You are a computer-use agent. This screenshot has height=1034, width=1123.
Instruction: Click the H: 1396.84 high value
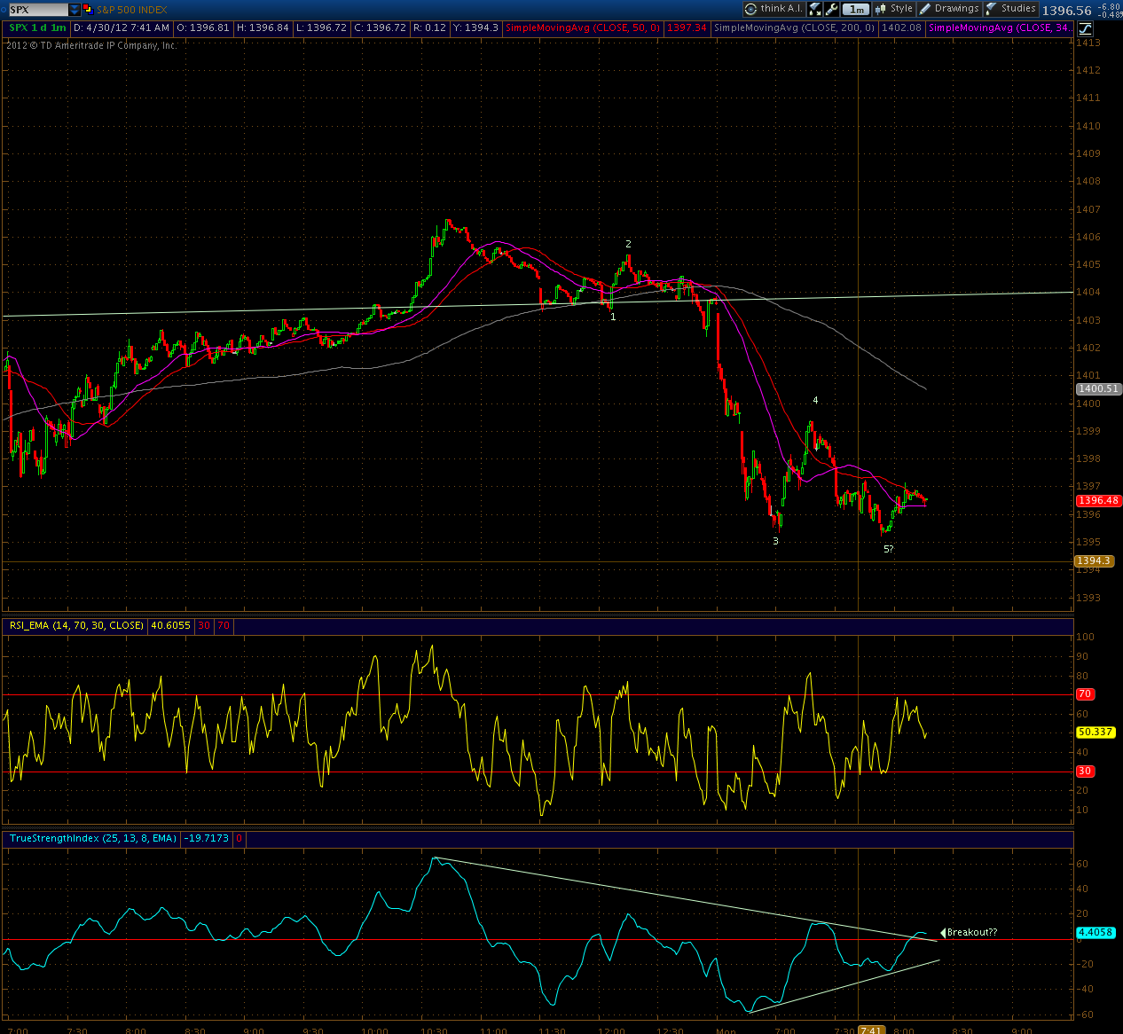click(x=263, y=27)
